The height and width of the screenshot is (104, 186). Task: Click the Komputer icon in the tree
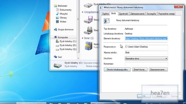[x=56, y=37]
